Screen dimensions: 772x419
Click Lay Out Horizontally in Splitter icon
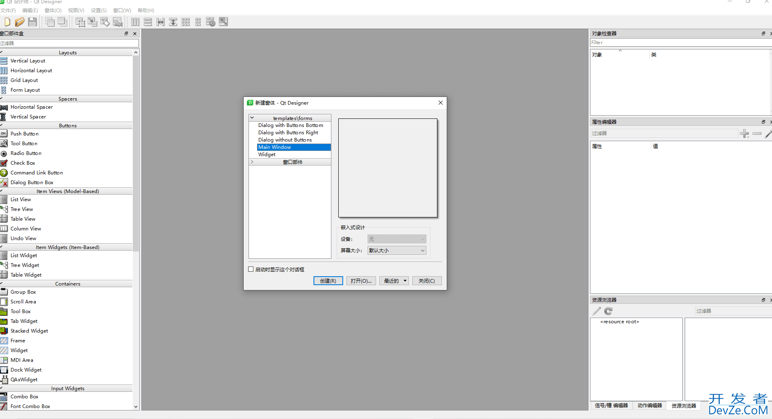[x=160, y=22]
